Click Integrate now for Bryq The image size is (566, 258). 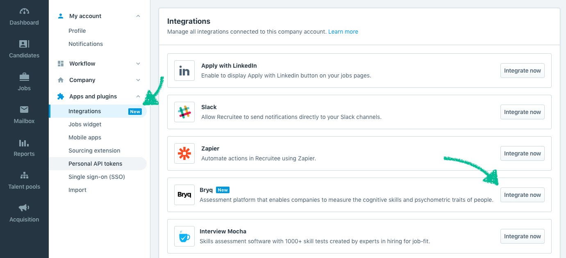tap(522, 195)
